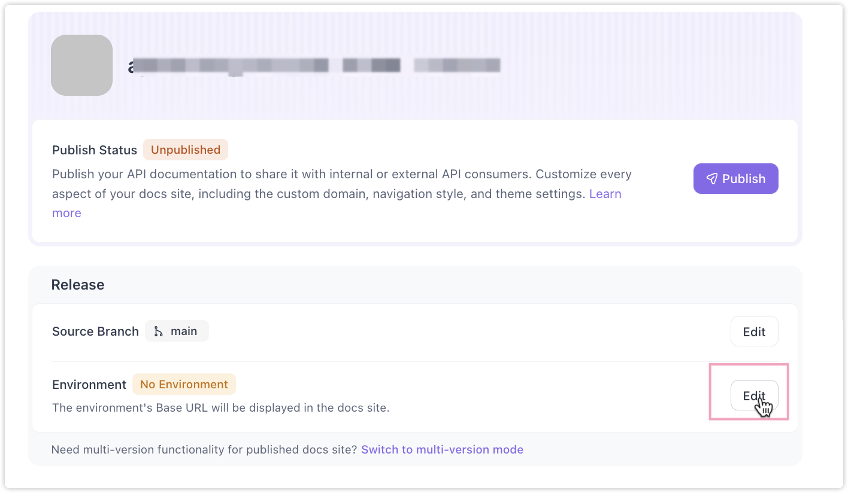848x493 pixels.
Task: Click the No Environment badge
Action: pyautogui.click(x=184, y=385)
